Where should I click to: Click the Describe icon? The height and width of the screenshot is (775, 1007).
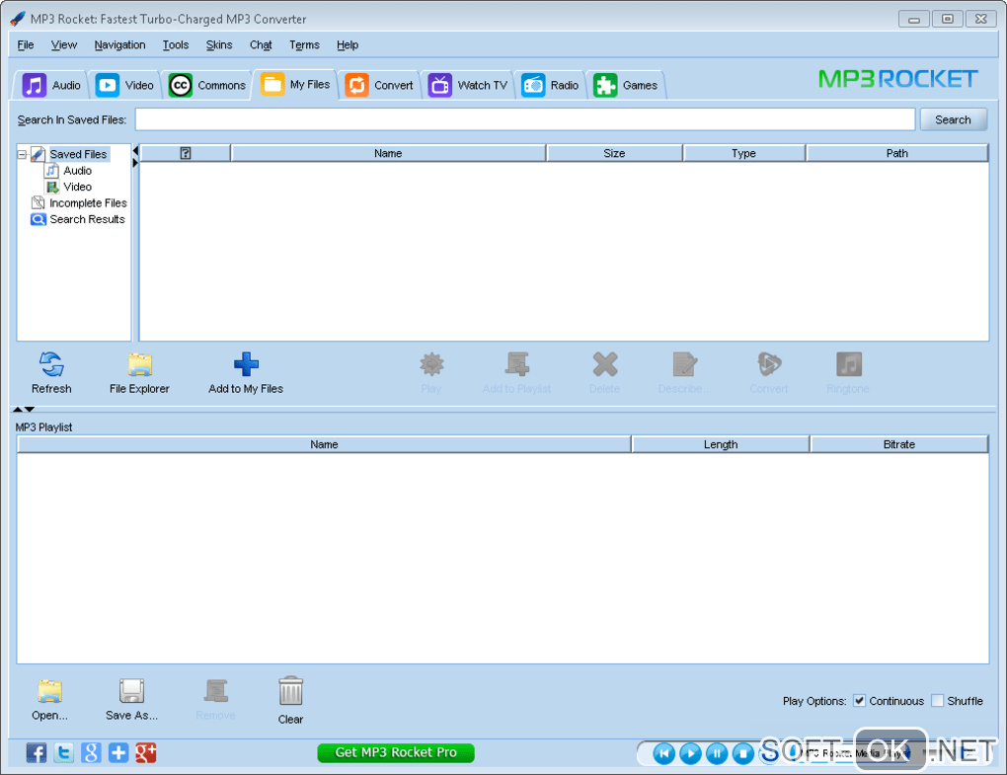684,364
